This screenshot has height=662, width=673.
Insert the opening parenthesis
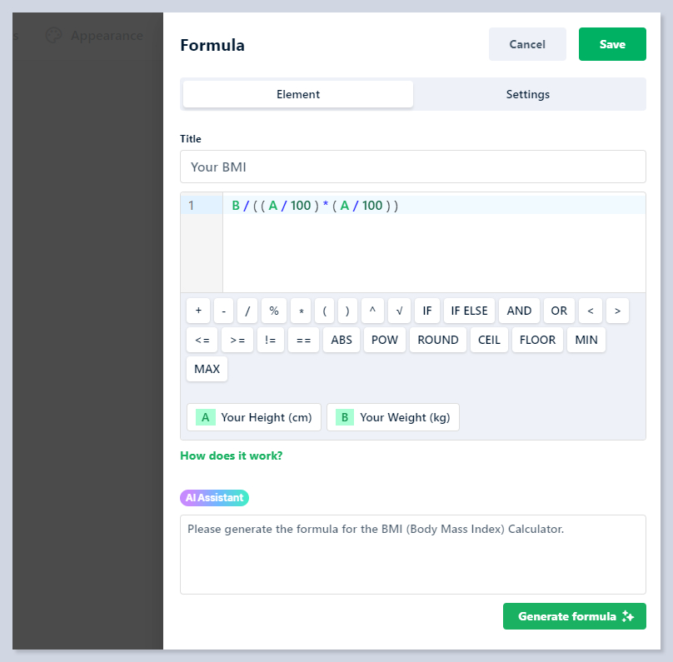tap(324, 311)
